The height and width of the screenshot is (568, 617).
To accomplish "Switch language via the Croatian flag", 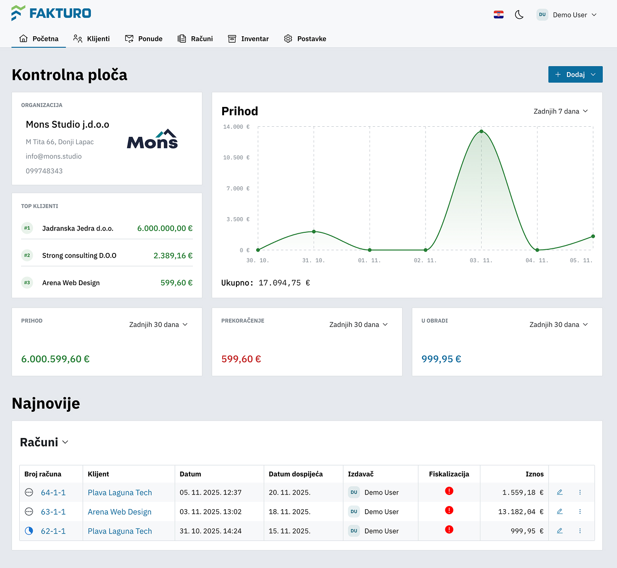I will pos(499,14).
